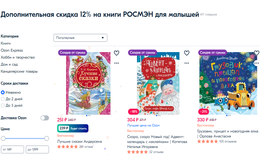Choose До 5 дней delivery option
260x155 pixels.
click(12, 105)
